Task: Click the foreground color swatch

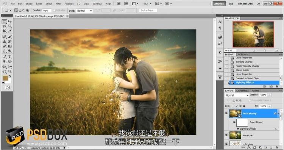Action: click(x=5, y=78)
